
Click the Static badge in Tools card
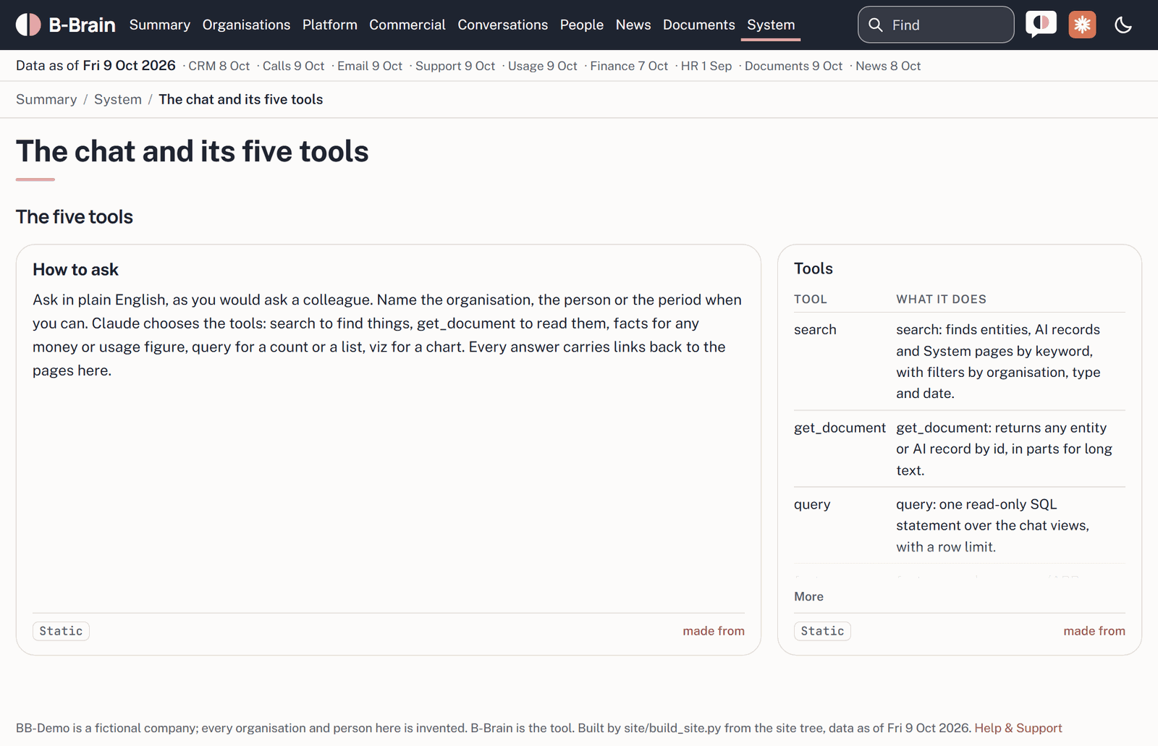pyautogui.click(x=822, y=631)
